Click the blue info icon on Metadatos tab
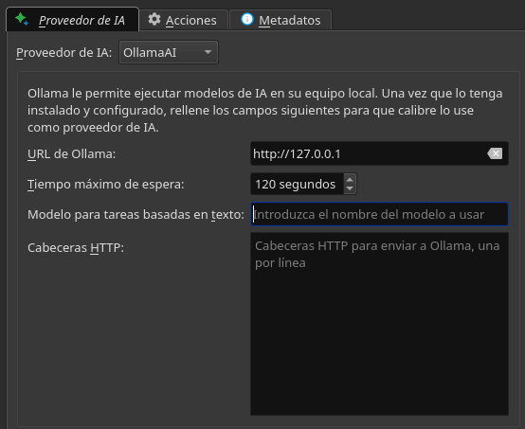 pos(247,19)
